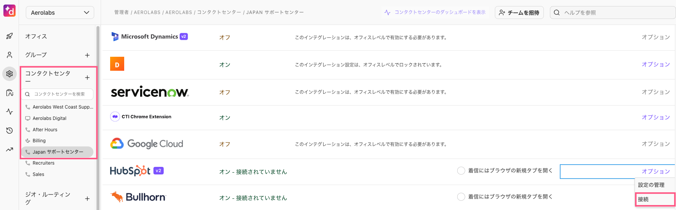
Task: Open HubSpot オプション dropdown
Action: coord(655,171)
